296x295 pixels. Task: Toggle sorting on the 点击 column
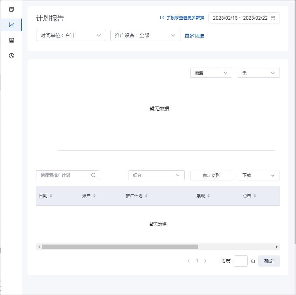pyautogui.click(x=255, y=196)
